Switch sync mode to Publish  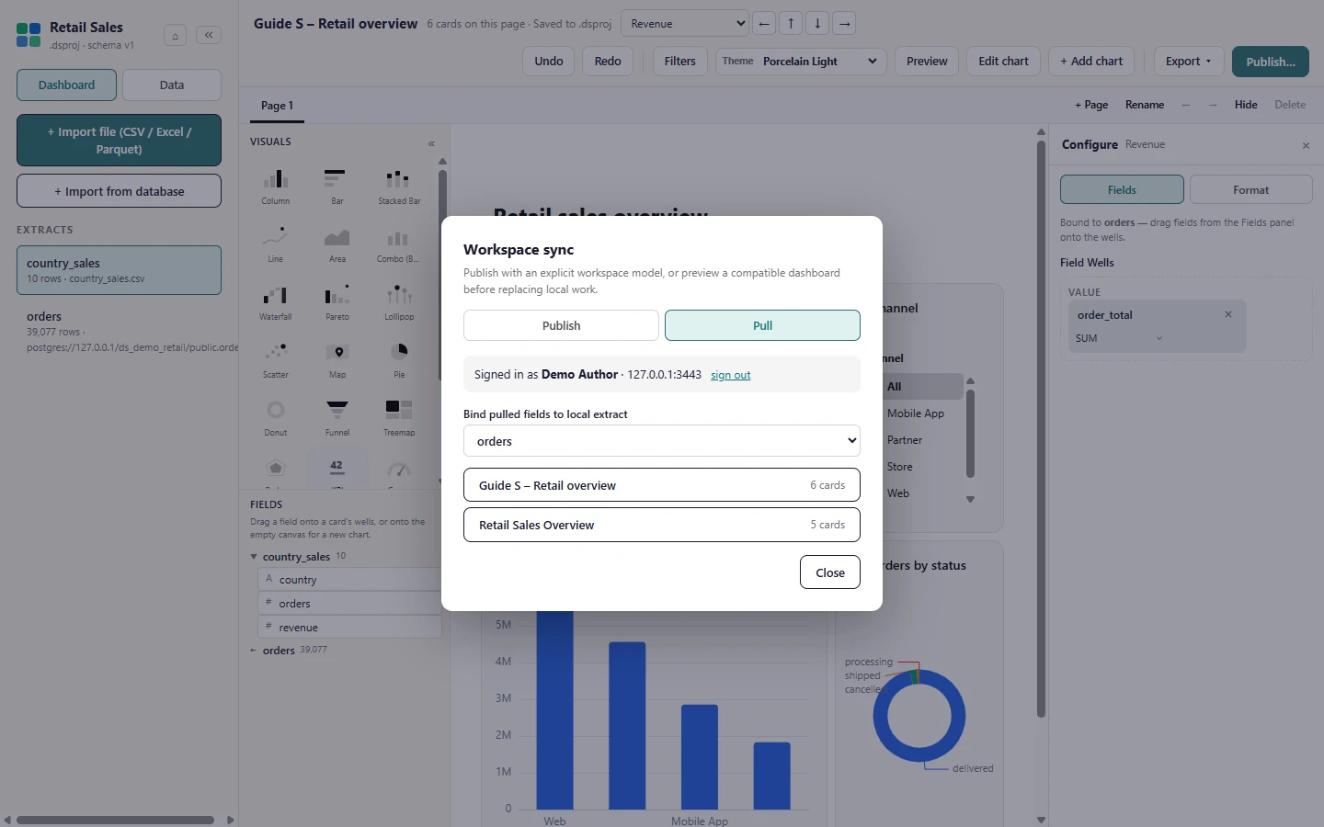click(561, 325)
